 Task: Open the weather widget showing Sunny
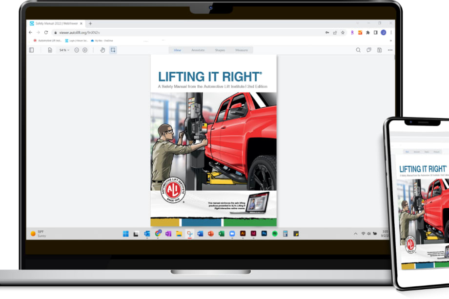pyautogui.click(x=38, y=234)
